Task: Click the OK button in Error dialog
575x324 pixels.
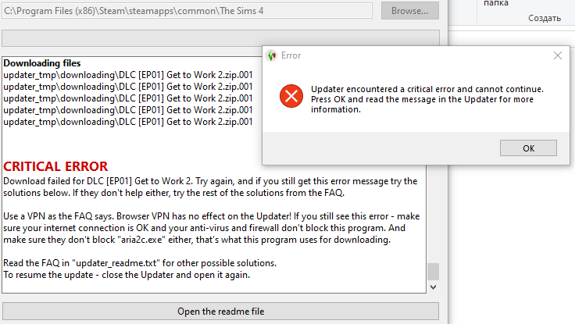Action: 528,148
